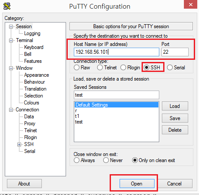The height and width of the screenshot is (195, 199).
Task: Collapse the Terminal tree node
Action: point(11,40)
